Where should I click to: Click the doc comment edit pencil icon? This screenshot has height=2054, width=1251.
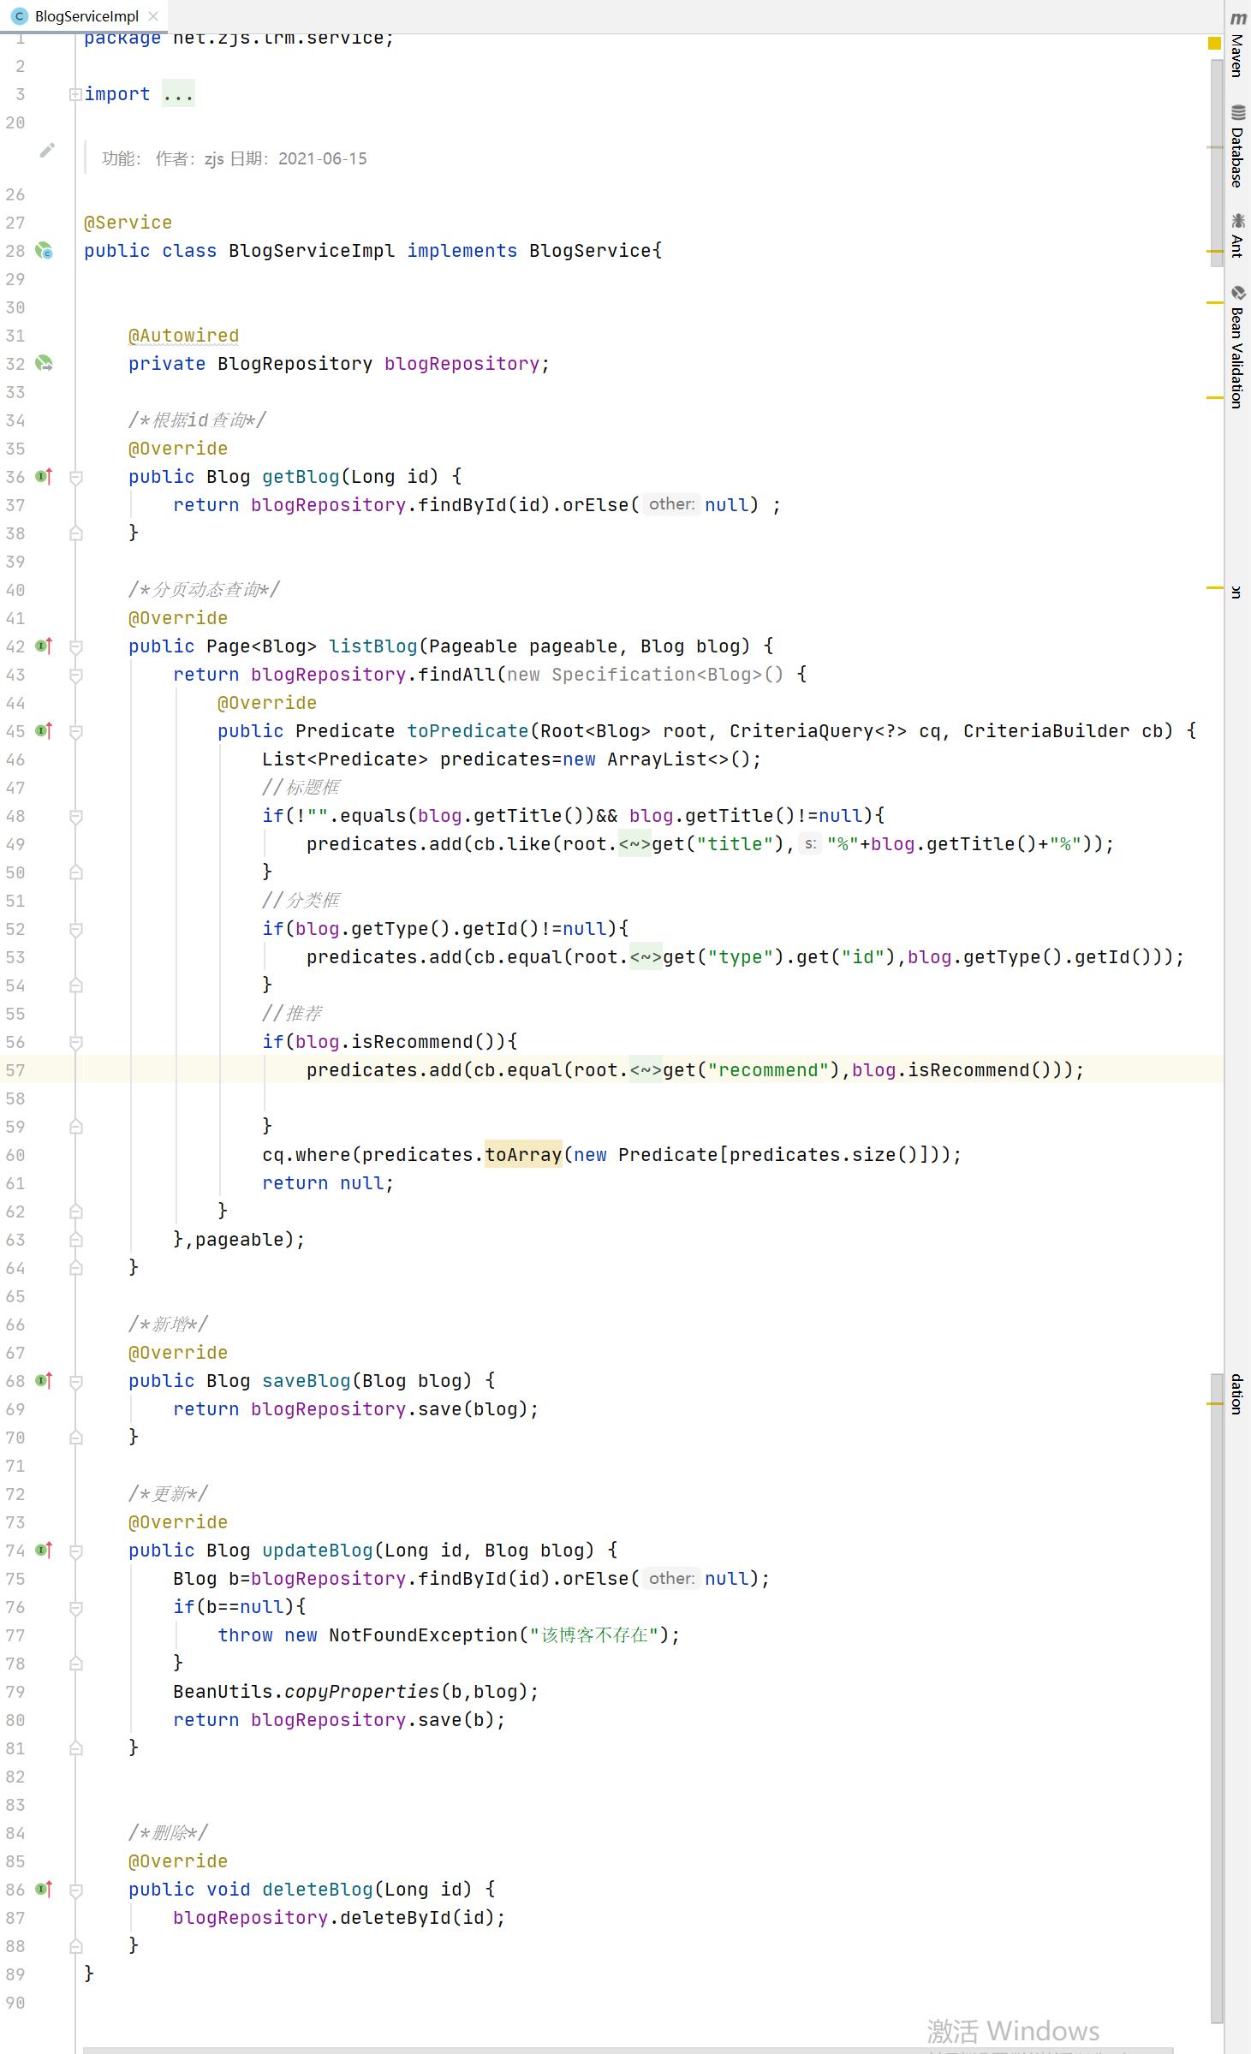click(x=47, y=151)
